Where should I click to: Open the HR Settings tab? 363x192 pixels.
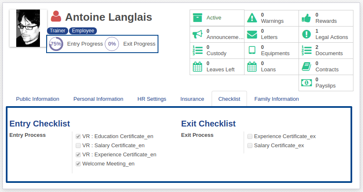[152, 99]
